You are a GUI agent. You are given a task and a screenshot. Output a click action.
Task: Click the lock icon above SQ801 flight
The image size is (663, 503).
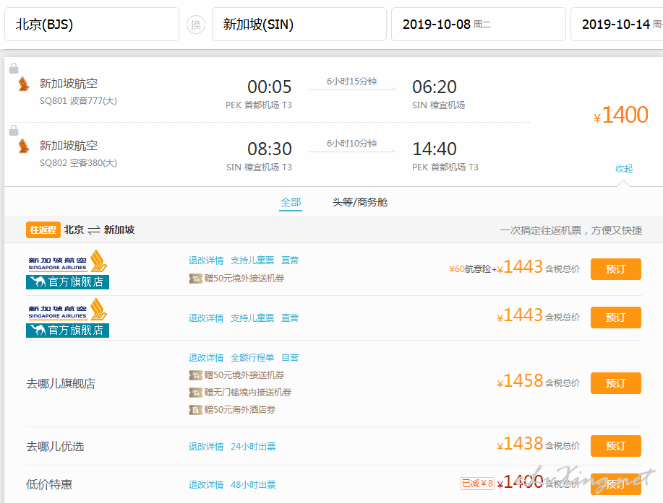pos(14,68)
